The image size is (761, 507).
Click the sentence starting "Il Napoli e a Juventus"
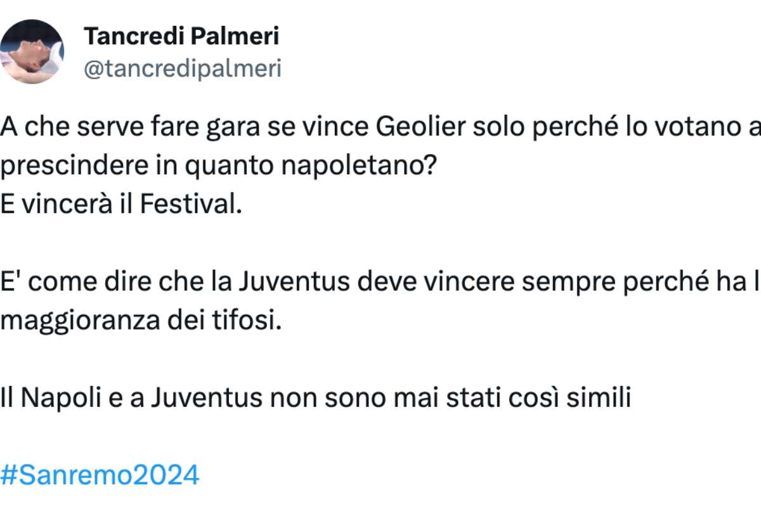(315, 399)
